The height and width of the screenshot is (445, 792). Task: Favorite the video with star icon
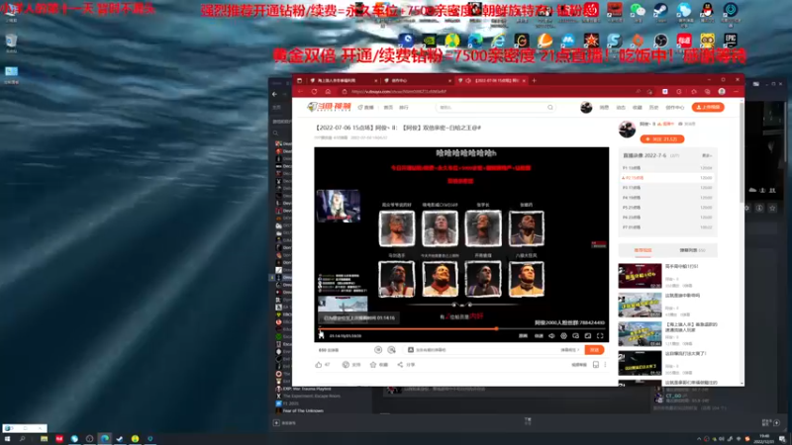(373, 364)
